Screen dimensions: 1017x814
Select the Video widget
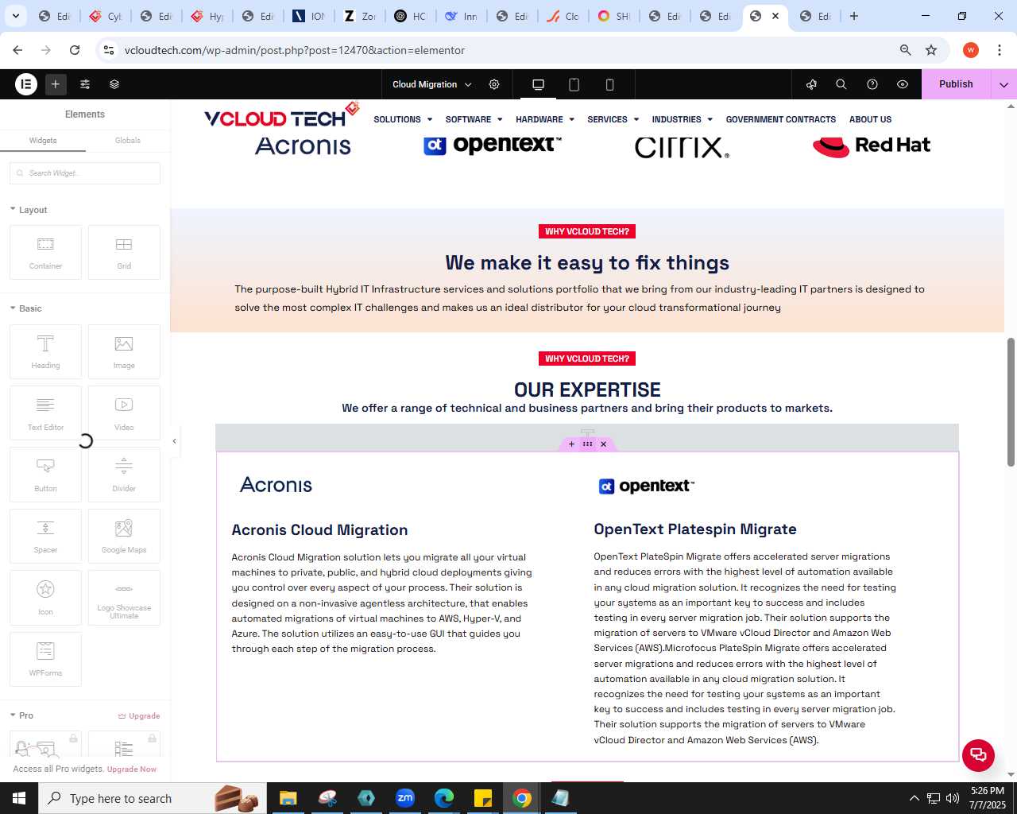[x=124, y=413]
